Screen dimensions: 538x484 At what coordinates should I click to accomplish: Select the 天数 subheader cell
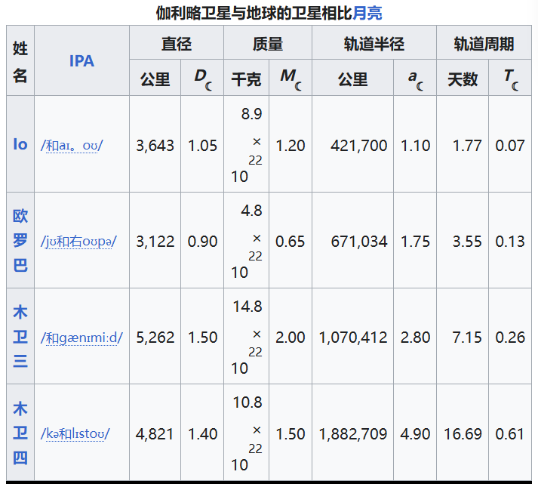click(463, 79)
